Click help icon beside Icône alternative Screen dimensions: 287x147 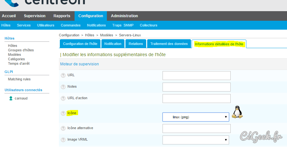click(x=63, y=128)
